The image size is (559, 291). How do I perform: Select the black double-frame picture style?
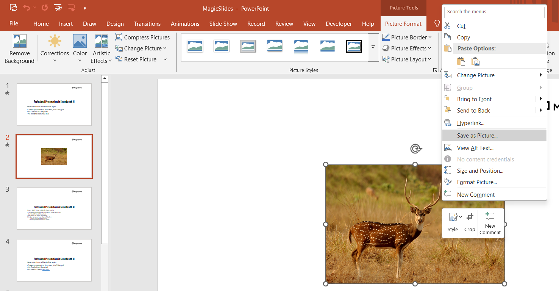[x=354, y=47]
